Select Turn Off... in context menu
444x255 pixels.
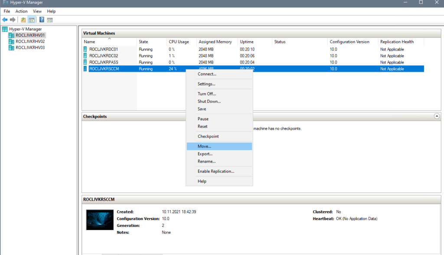pos(219,94)
